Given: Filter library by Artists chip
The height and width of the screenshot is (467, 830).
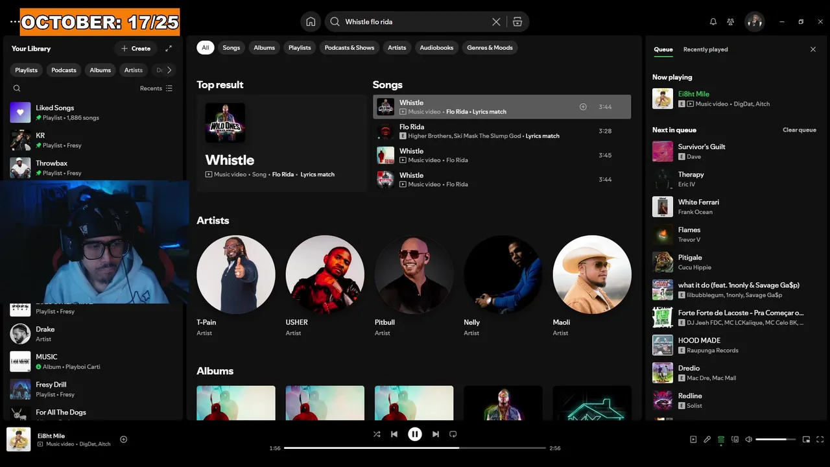Looking at the screenshot, I should [x=134, y=70].
